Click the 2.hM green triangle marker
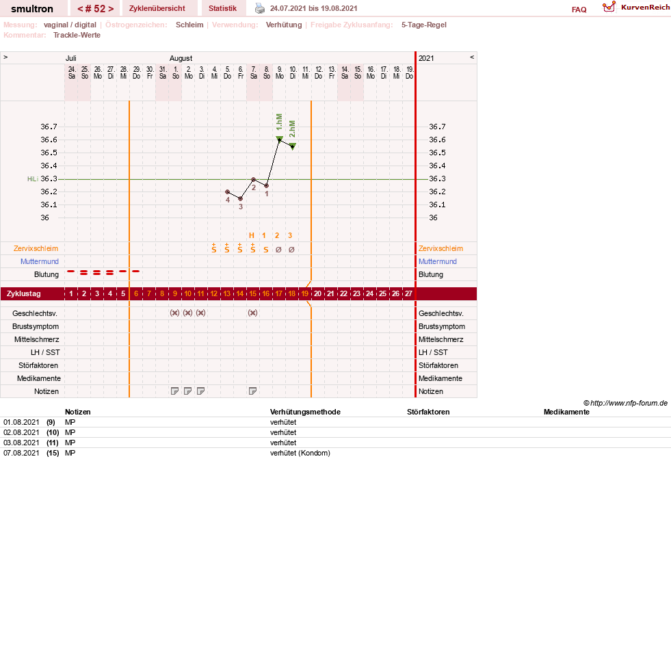671x671 pixels. tap(293, 146)
